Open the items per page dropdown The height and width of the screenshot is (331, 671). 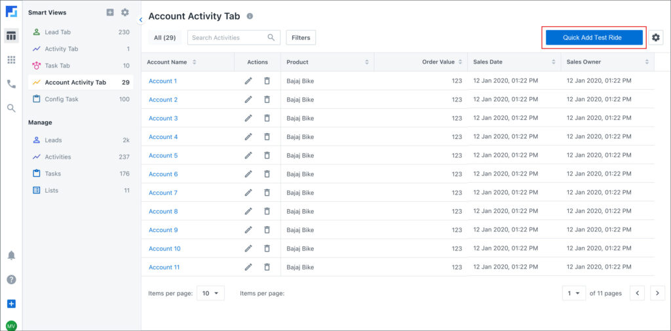pos(211,293)
